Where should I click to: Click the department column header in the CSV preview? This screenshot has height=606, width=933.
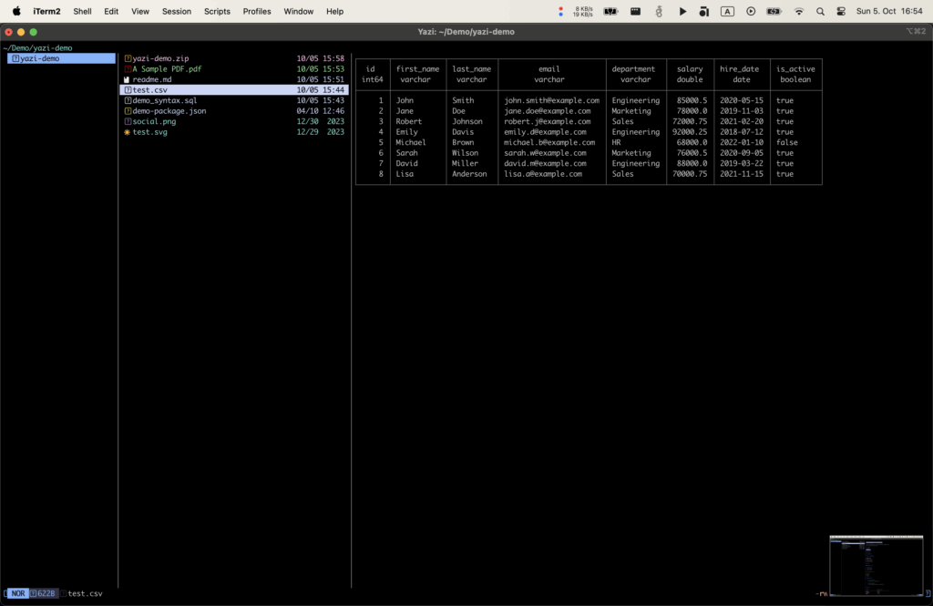(634, 68)
